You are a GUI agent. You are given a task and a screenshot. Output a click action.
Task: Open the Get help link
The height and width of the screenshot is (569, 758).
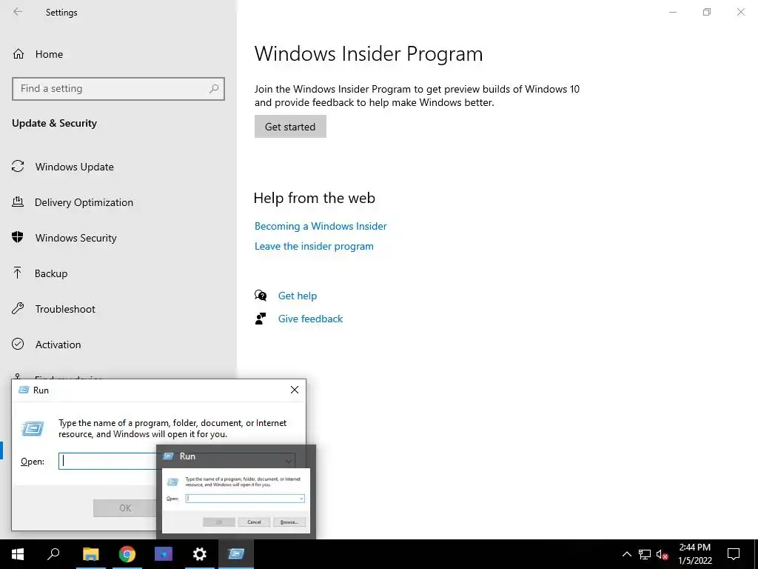click(298, 296)
